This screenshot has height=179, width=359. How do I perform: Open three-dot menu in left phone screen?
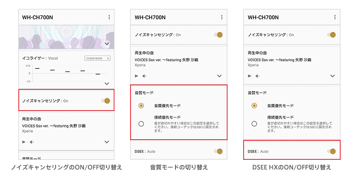(x=109, y=17)
